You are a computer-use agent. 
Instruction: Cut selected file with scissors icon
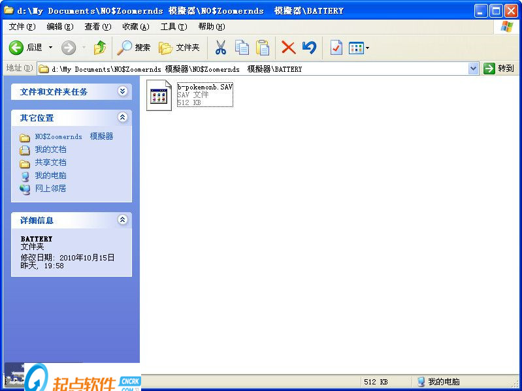220,48
